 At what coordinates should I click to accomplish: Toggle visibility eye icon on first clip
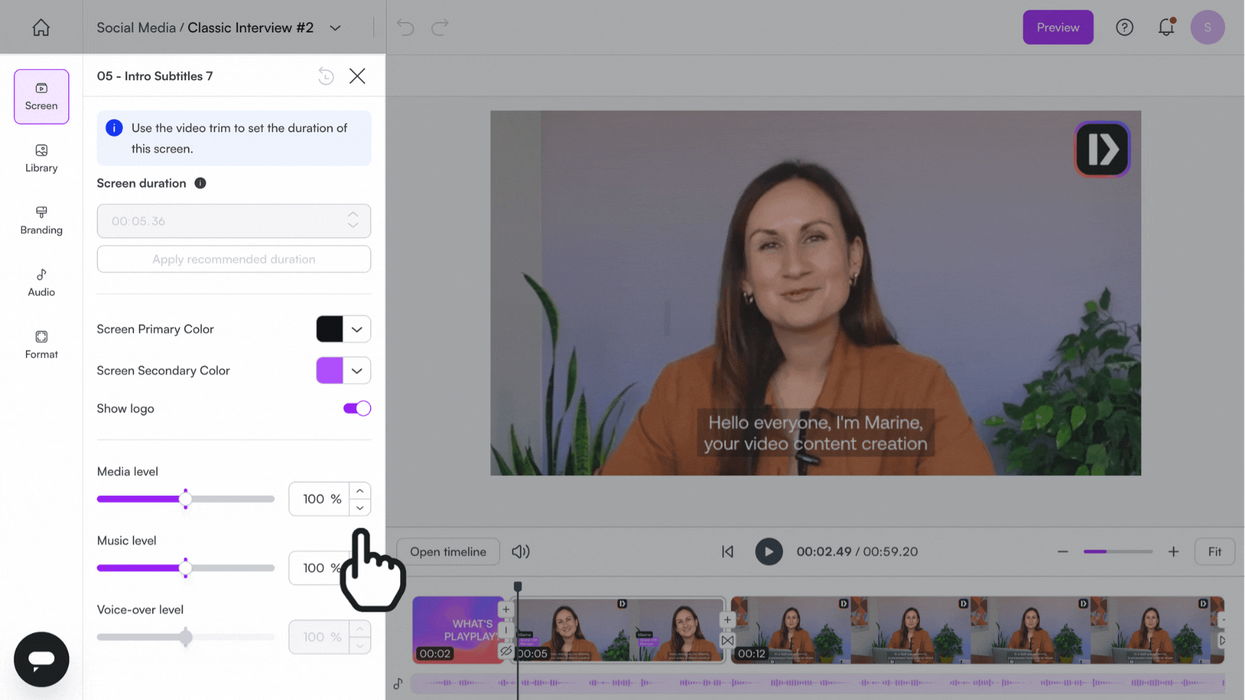(x=506, y=651)
